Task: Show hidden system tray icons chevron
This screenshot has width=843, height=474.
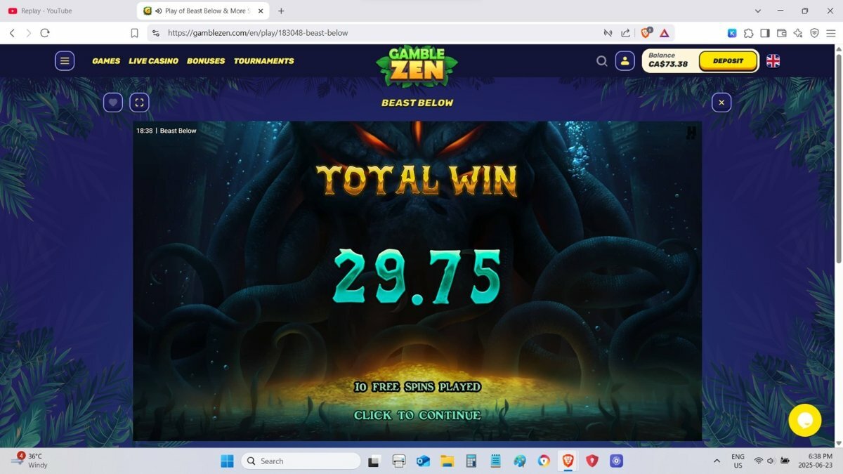Action: (x=717, y=461)
